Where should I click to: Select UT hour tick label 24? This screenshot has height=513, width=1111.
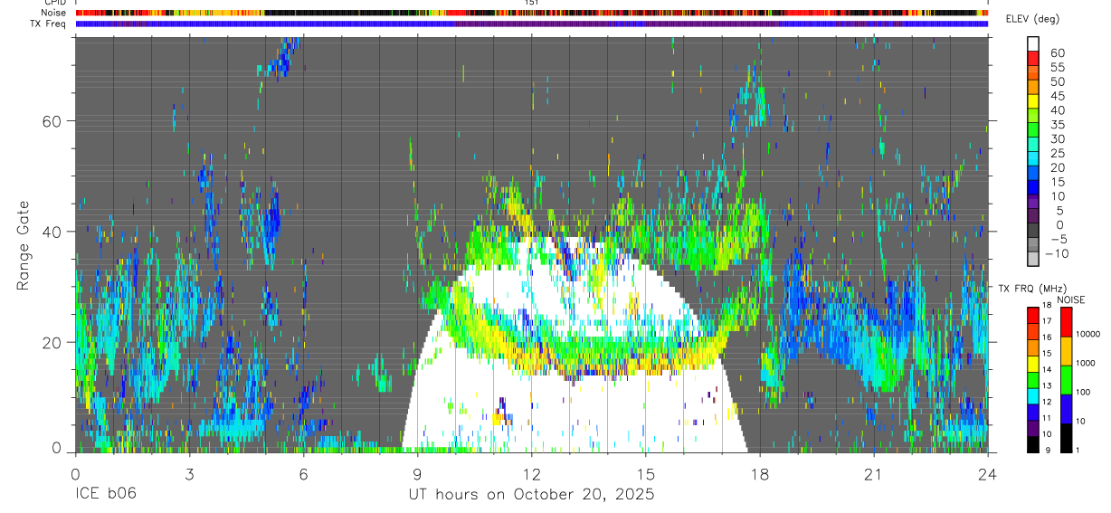coord(988,474)
